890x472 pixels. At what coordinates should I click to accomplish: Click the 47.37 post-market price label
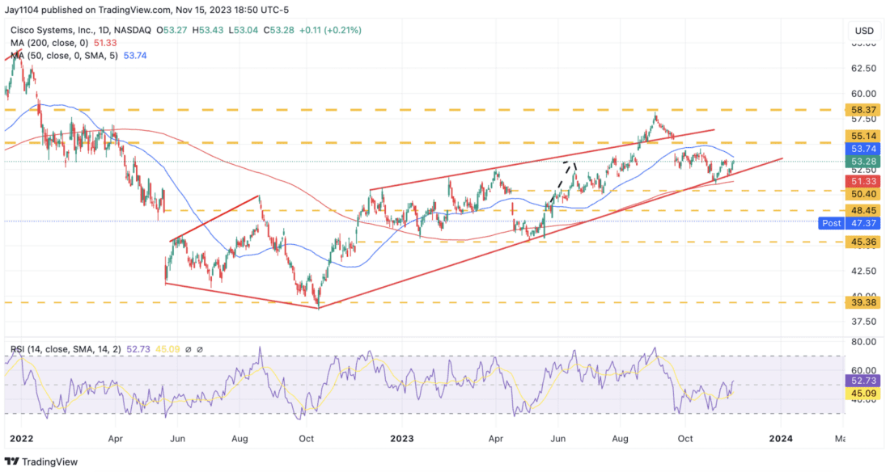pyautogui.click(x=863, y=224)
